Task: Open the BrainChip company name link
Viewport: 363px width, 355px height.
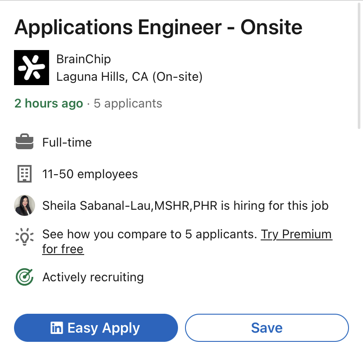Action: click(x=83, y=59)
